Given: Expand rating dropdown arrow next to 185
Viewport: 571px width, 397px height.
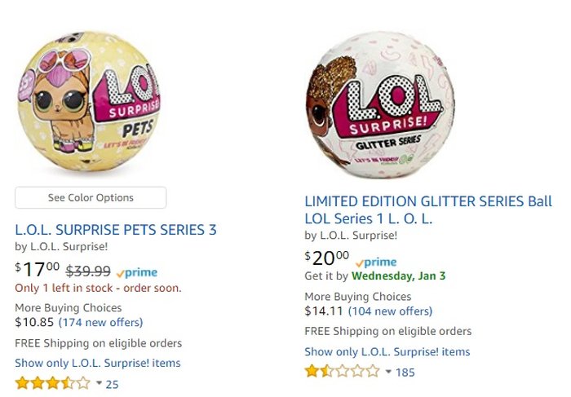Looking at the screenshot, I should tap(388, 372).
